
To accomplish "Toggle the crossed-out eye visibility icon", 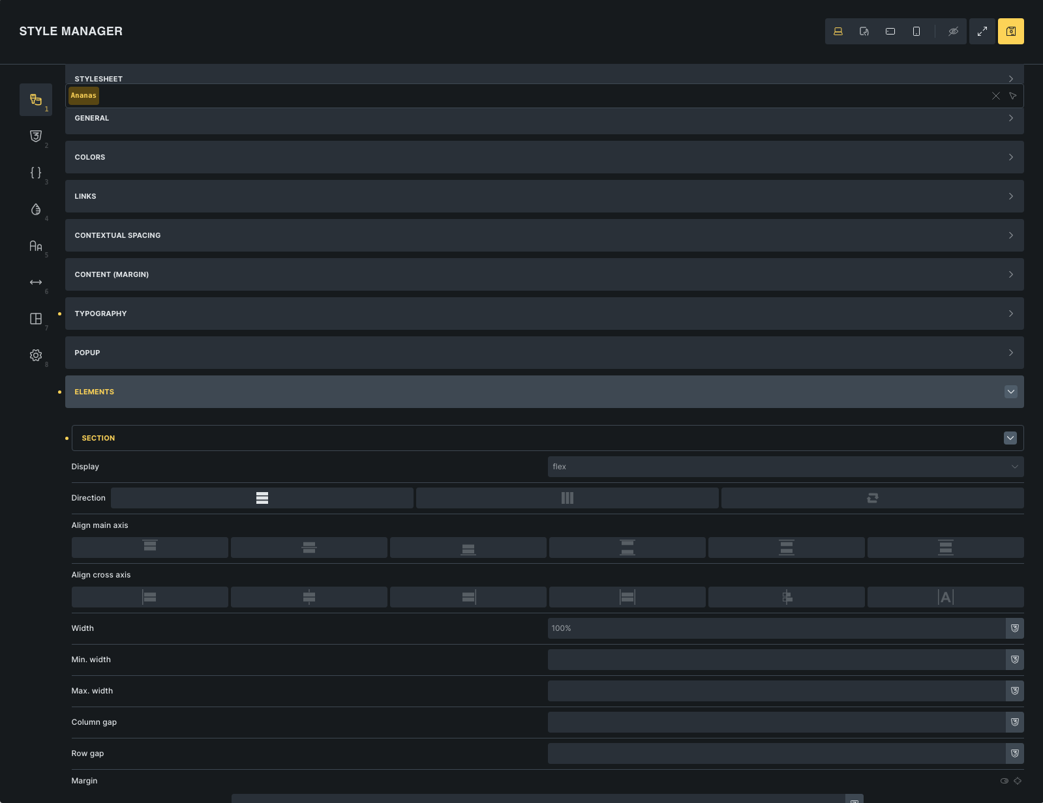I will (x=953, y=31).
